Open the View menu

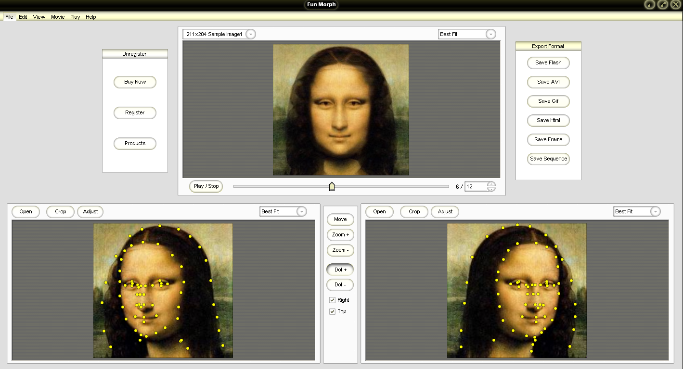click(x=39, y=17)
